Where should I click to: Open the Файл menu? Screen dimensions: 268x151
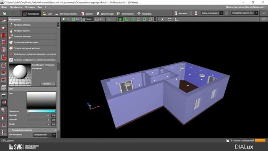click(4, 7)
